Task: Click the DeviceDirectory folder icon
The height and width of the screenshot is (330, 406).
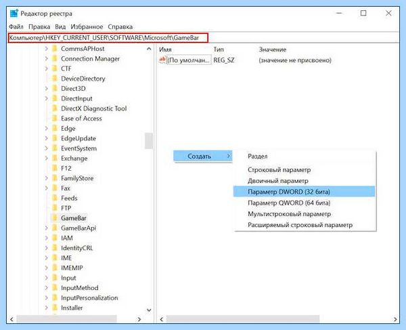Action: [x=55, y=79]
